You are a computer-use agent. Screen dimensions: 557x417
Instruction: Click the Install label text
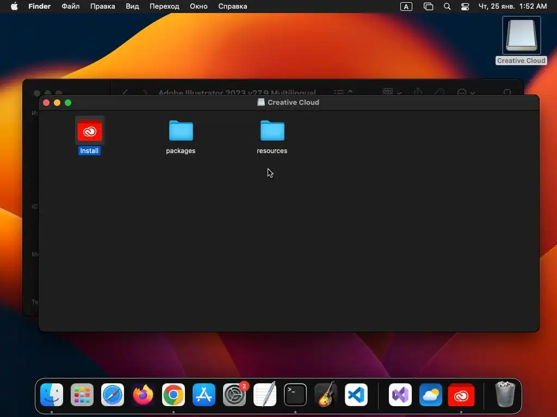pos(89,151)
